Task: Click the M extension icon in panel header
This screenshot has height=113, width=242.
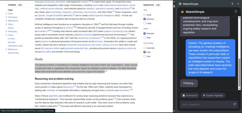Action: pos(180,4)
